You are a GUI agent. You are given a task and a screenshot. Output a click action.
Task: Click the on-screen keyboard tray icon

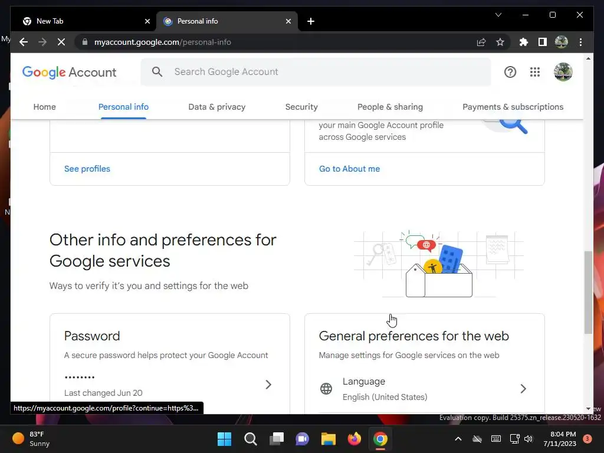pyautogui.click(x=495, y=439)
